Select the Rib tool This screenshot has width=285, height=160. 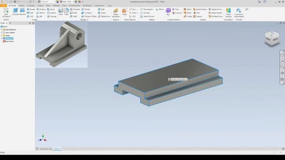click(40, 16)
